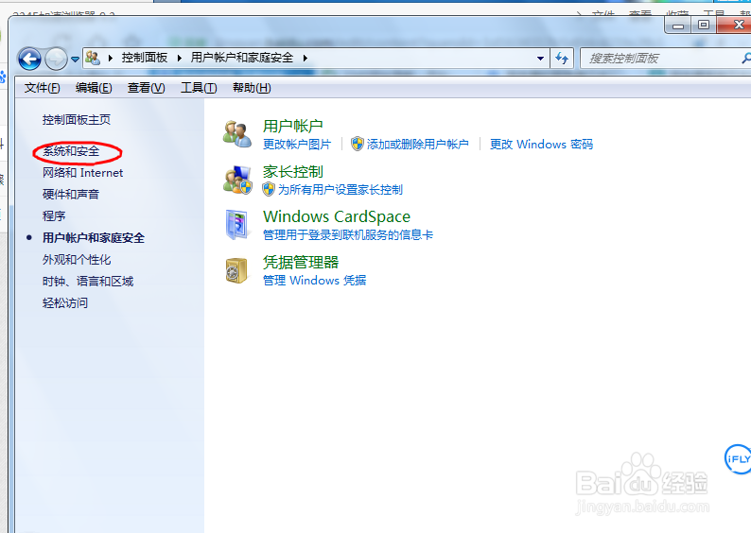Image resolution: width=751 pixels, height=533 pixels.
Task: Go to 控制面板主页 in sidebar
Action: click(77, 120)
